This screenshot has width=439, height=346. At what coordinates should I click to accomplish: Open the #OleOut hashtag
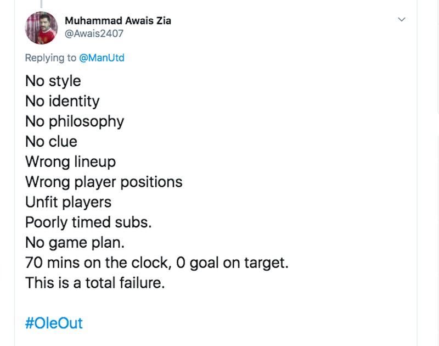tap(54, 322)
